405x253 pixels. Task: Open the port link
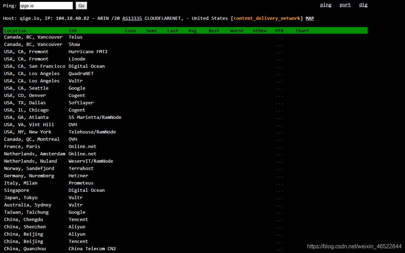click(345, 5)
